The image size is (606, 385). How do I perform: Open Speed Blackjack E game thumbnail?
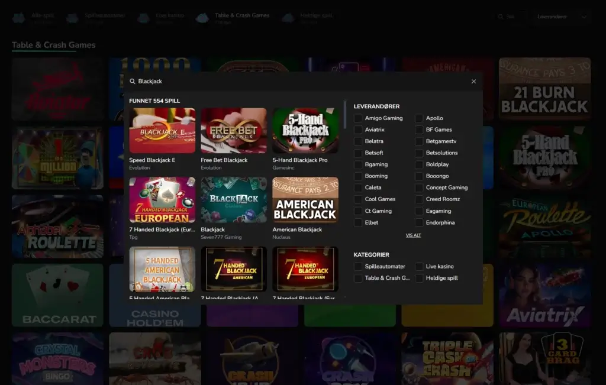pos(162,131)
